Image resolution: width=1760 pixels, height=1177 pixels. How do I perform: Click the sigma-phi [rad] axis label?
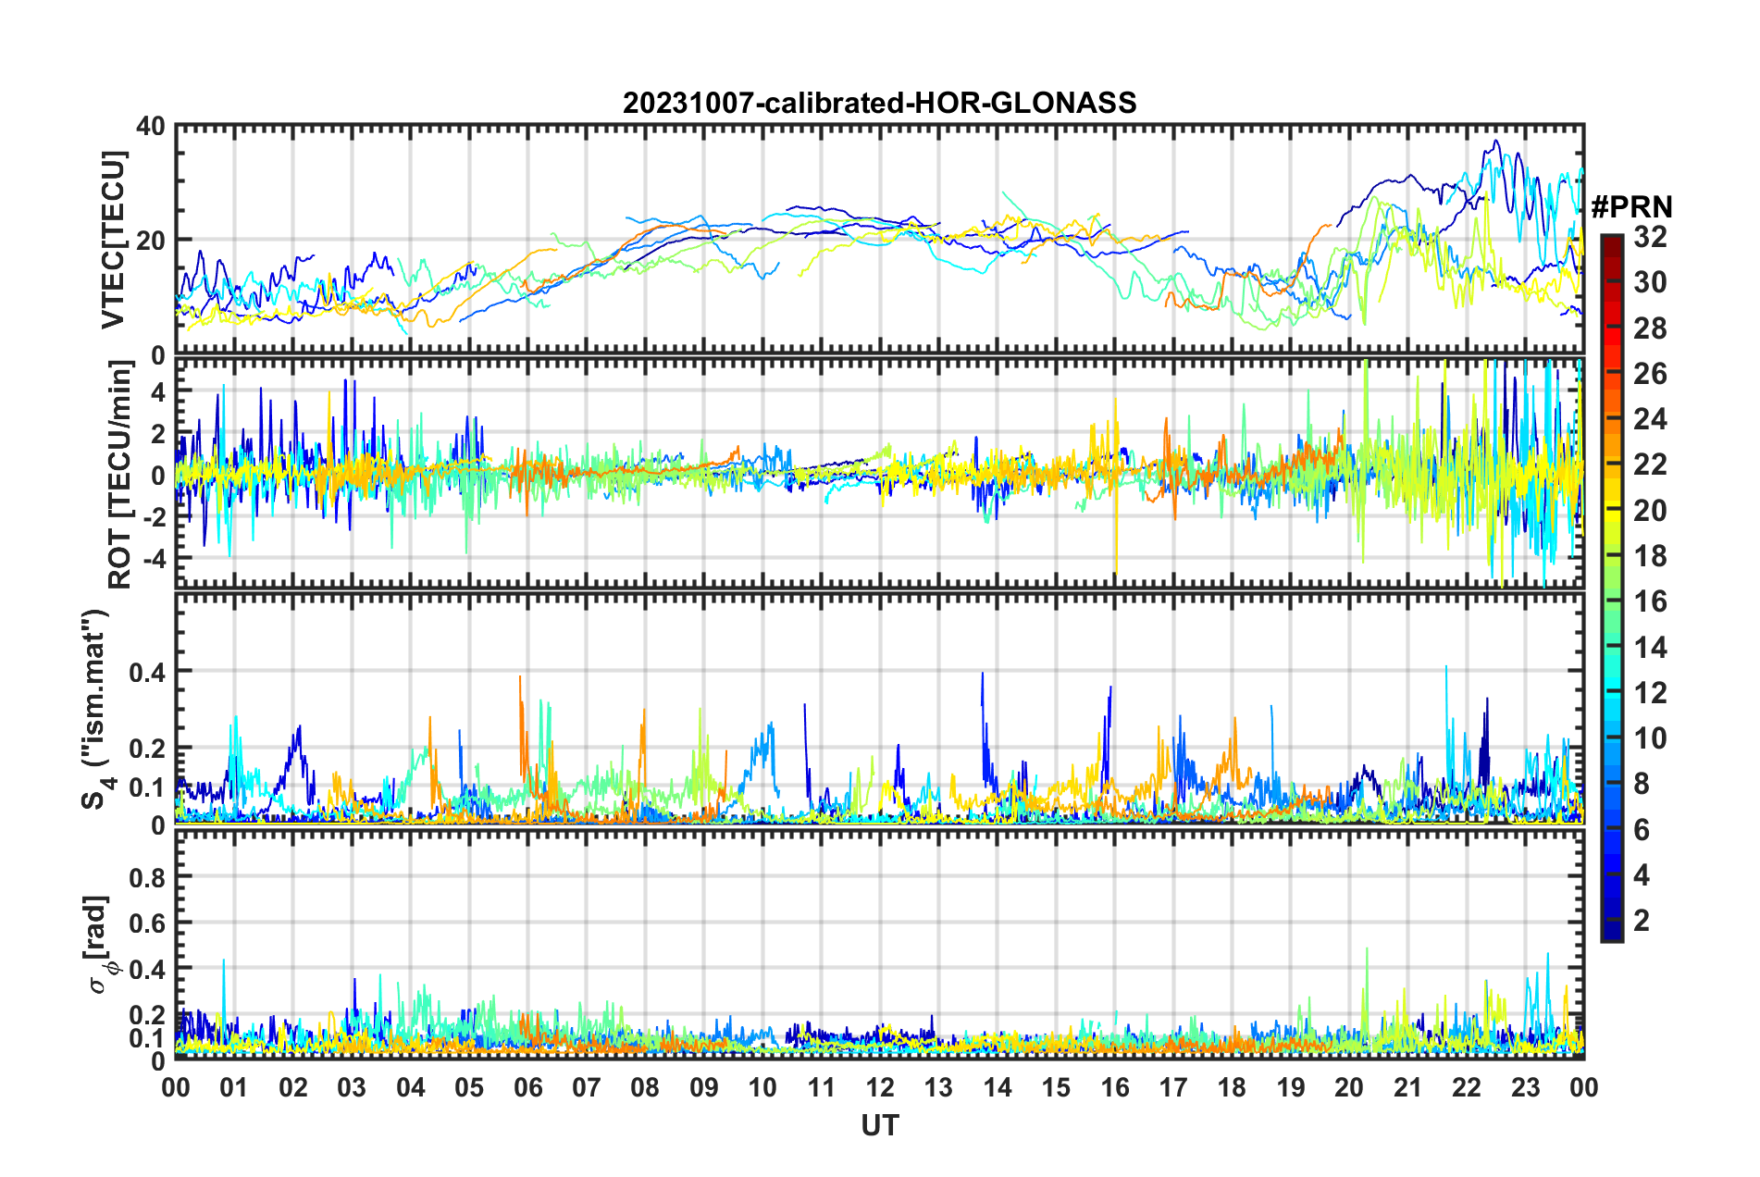coord(97,945)
